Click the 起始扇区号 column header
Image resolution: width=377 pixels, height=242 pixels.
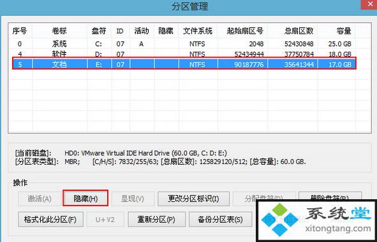click(245, 31)
